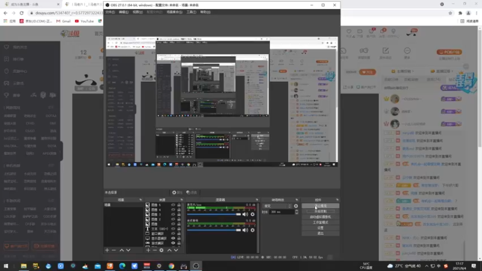Open the OBS File menu

(110, 12)
